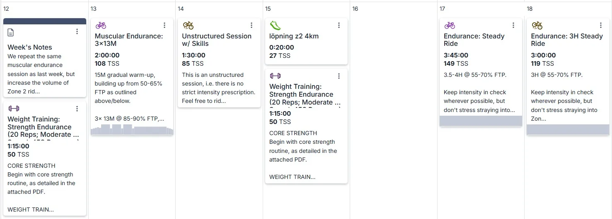
Task: Click the dumbbell icon on day 12 workout
Action: pyautogui.click(x=14, y=108)
